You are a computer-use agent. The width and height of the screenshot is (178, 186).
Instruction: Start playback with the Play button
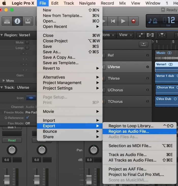[123, 21]
